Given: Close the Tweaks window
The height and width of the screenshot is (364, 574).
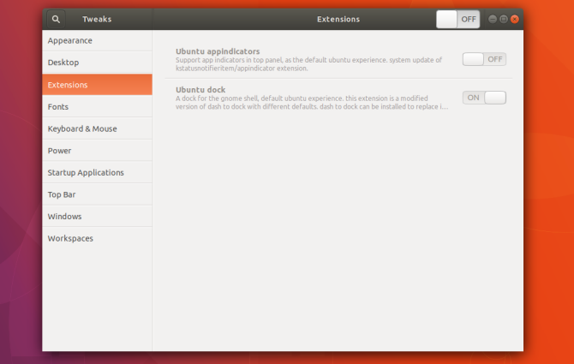Looking at the screenshot, I should (515, 19).
